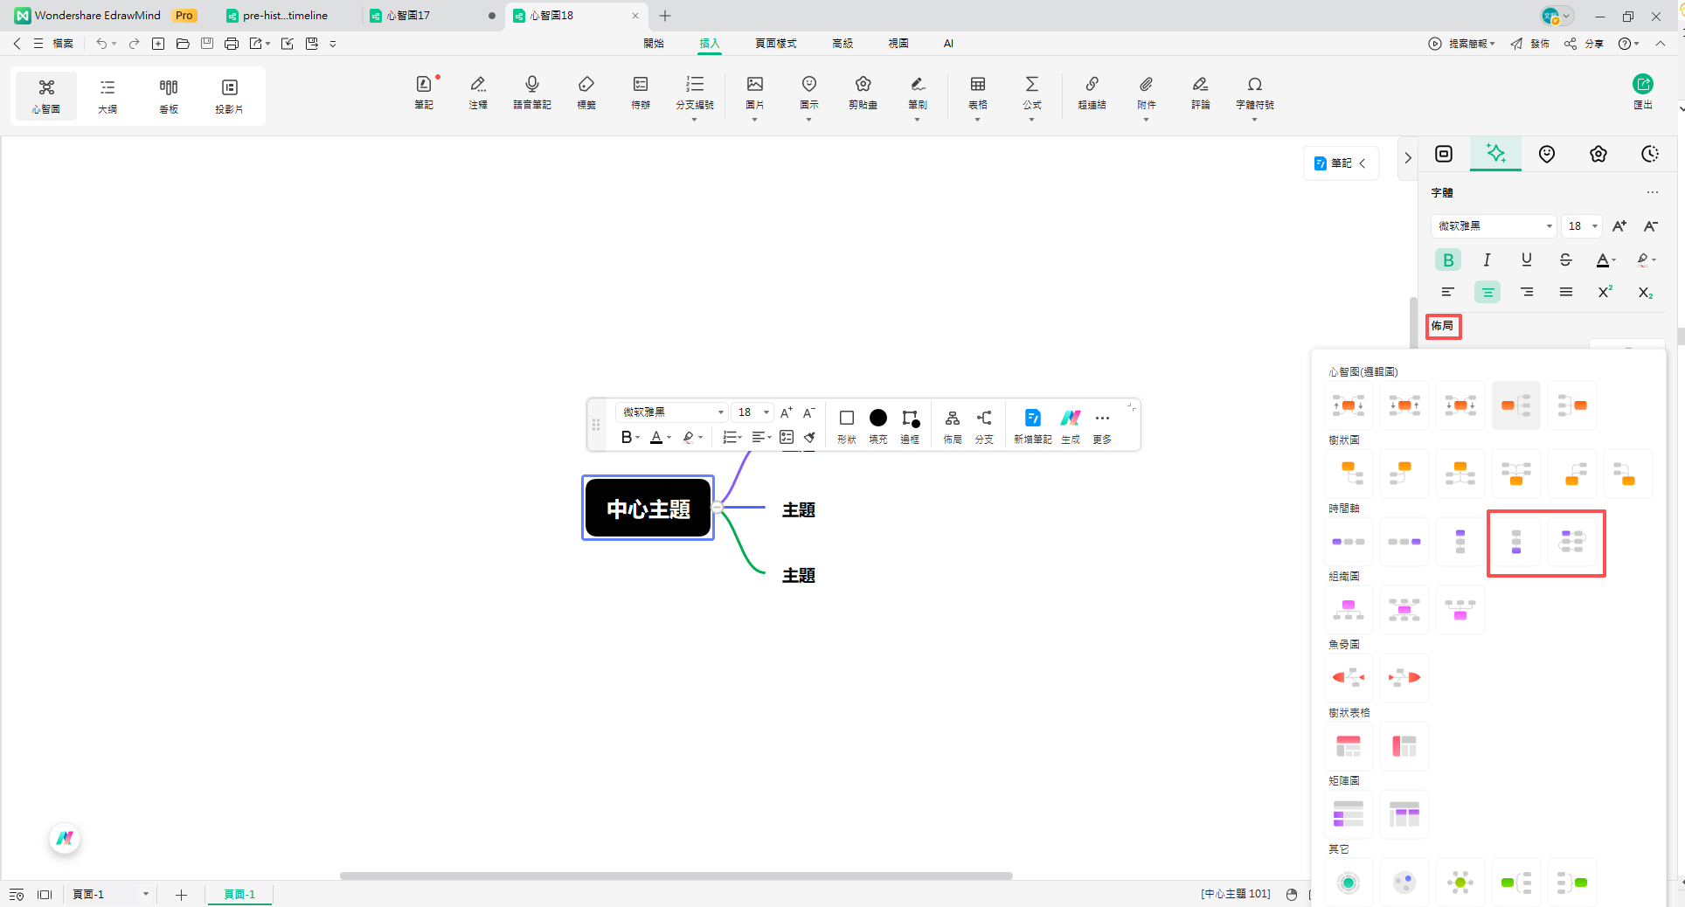Collapse the right side panel with the chevron
The width and height of the screenshot is (1685, 907).
[1407, 158]
